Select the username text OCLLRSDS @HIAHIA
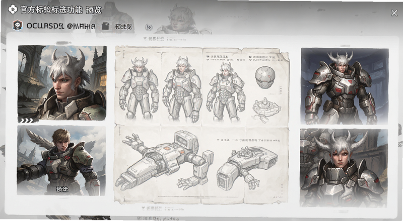Screen dimensions: 403x221 [x=61, y=26]
